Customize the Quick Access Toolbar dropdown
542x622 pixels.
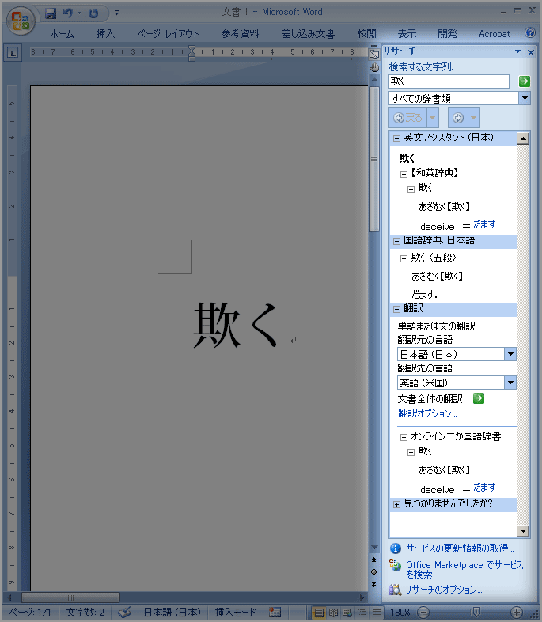[117, 13]
